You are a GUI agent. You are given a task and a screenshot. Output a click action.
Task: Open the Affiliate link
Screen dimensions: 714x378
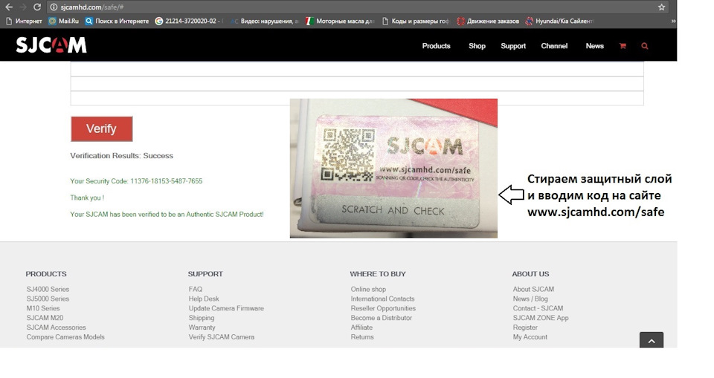[361, 328]
